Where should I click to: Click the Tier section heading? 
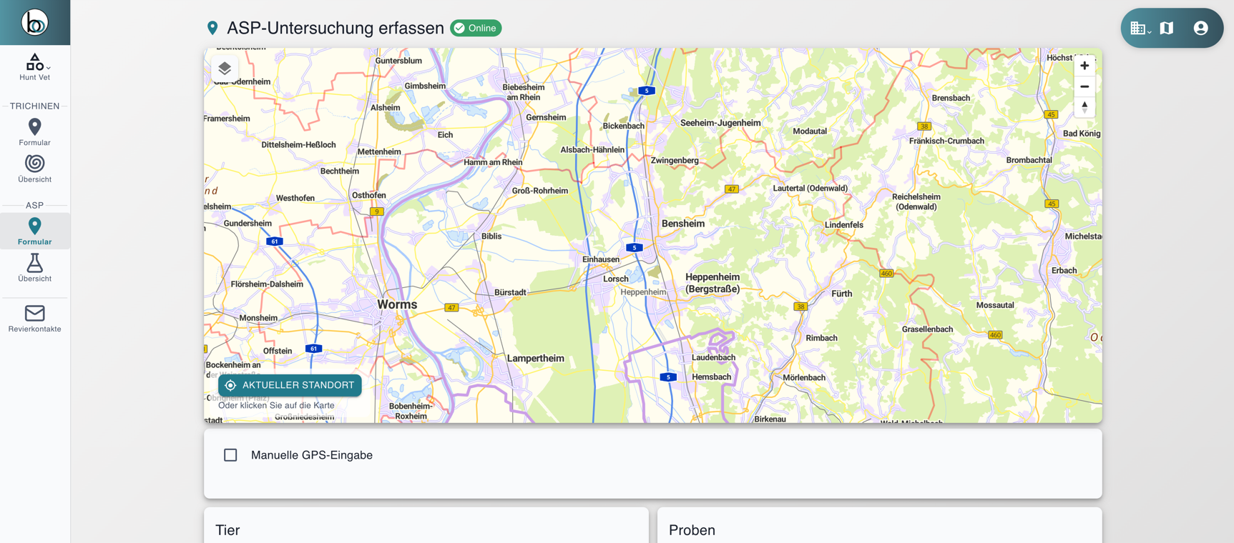[x=227, y=530]
